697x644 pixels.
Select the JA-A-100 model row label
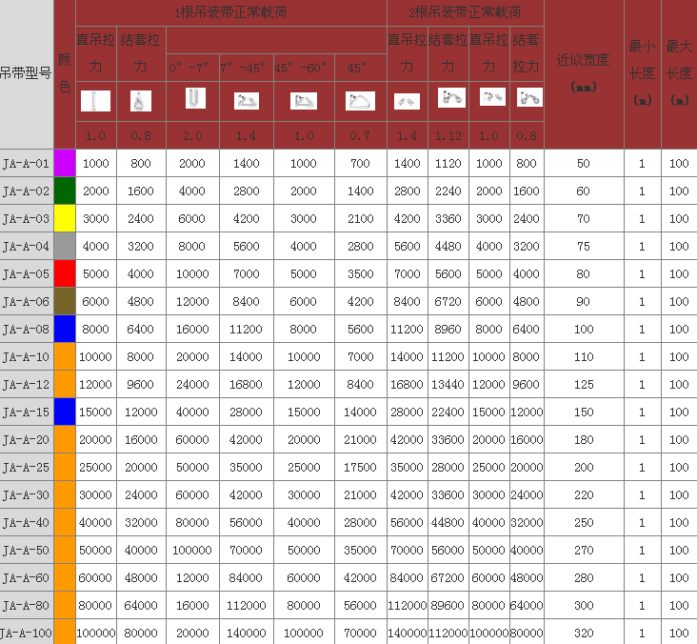point(26,633)
